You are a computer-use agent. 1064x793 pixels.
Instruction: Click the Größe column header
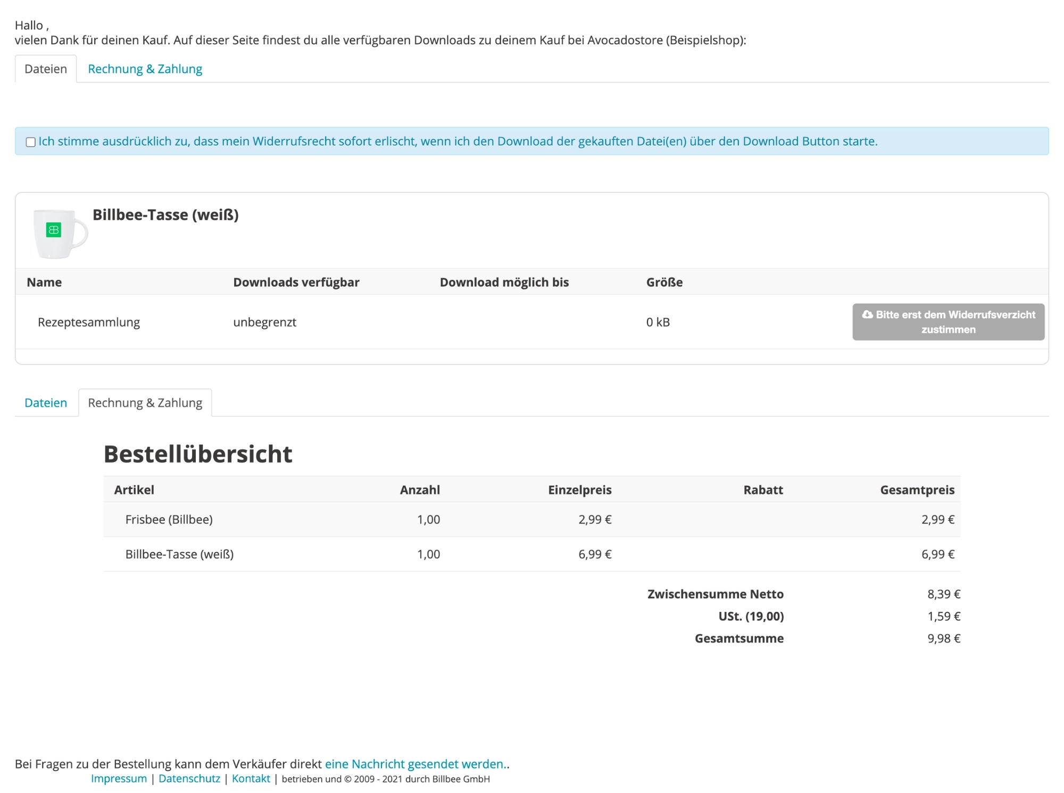[x=664, y=282]
